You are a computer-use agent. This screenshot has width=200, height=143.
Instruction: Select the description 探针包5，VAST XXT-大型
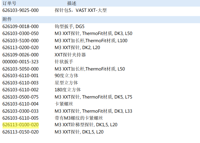click(x=81, y=10)
